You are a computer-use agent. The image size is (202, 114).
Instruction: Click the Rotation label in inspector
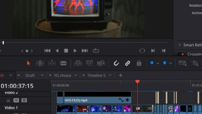click(x=195, y=5)
